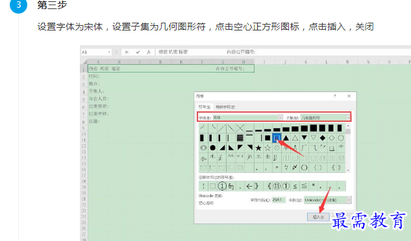Viewport: 411px width, 241px height.
Task: Click the cancel X icon in formula bar
Action: coord(127,52)
